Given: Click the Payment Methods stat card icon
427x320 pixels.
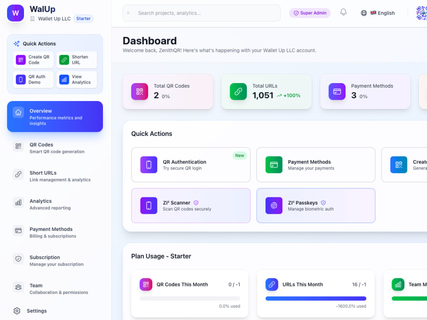Looking at the screenshot, I should (x=337, y=92).
